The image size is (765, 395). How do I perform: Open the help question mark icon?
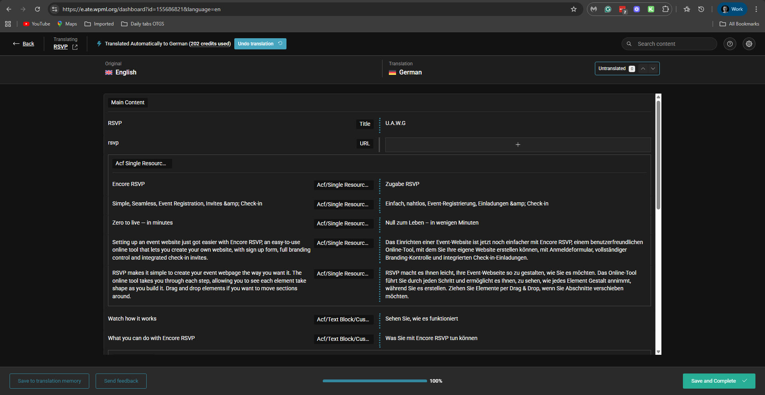[x=730, y=44]
